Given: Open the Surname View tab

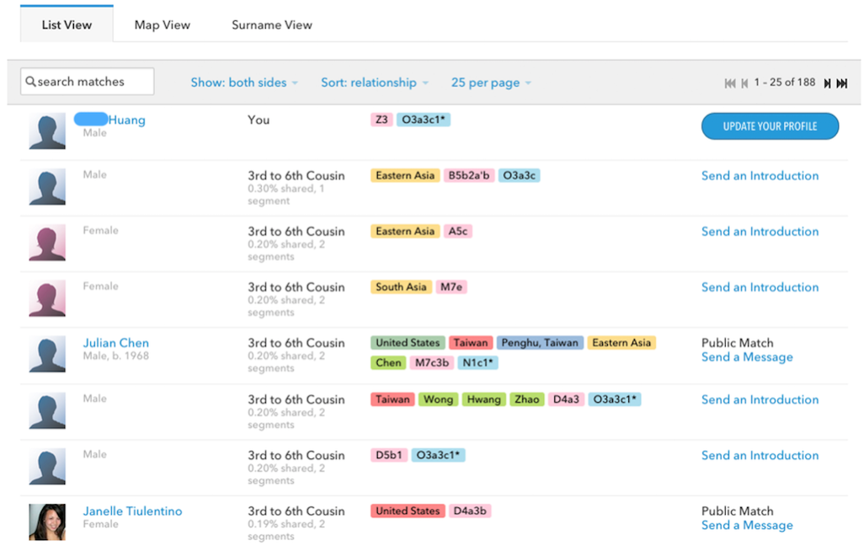Looking at the screenshot, I should [272, 25].
